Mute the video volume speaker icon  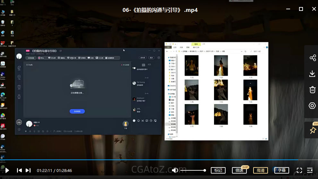point(175,170)
